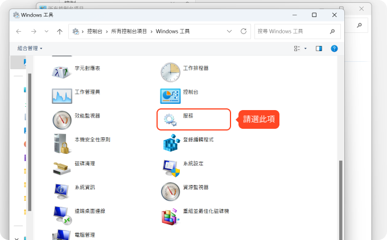
Task: Open the 磁碟清理 disk brush icon
Action: tap(61, 169)
